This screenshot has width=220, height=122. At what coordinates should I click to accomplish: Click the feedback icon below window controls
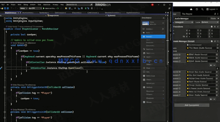(169, 8)
